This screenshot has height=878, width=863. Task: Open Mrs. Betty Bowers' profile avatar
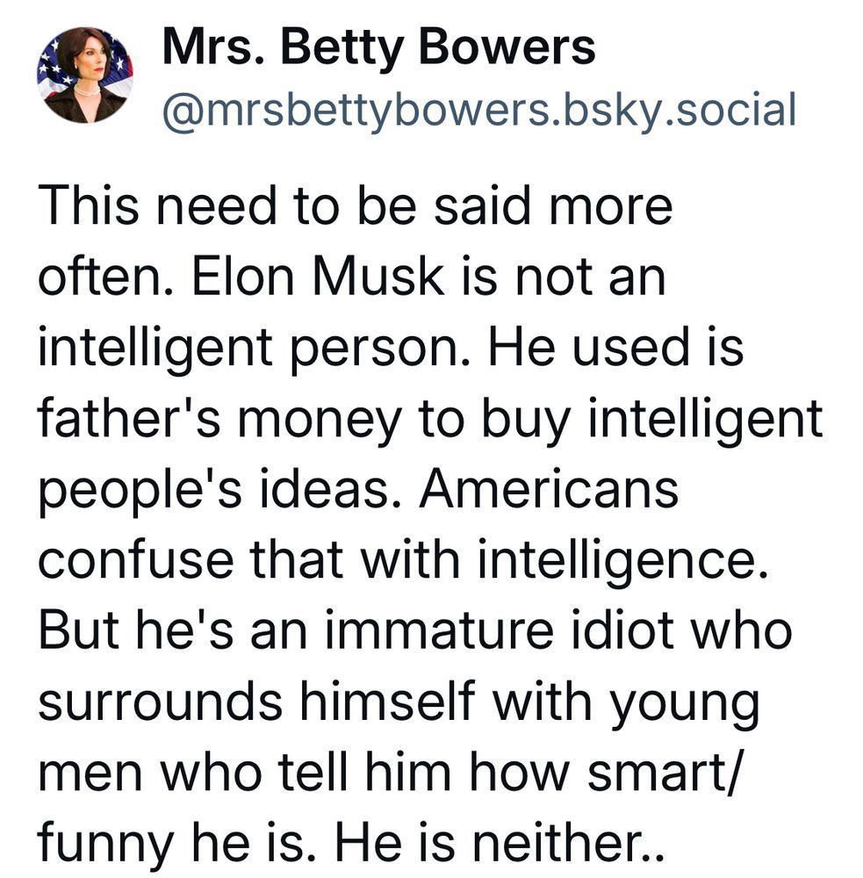[85, 75]
